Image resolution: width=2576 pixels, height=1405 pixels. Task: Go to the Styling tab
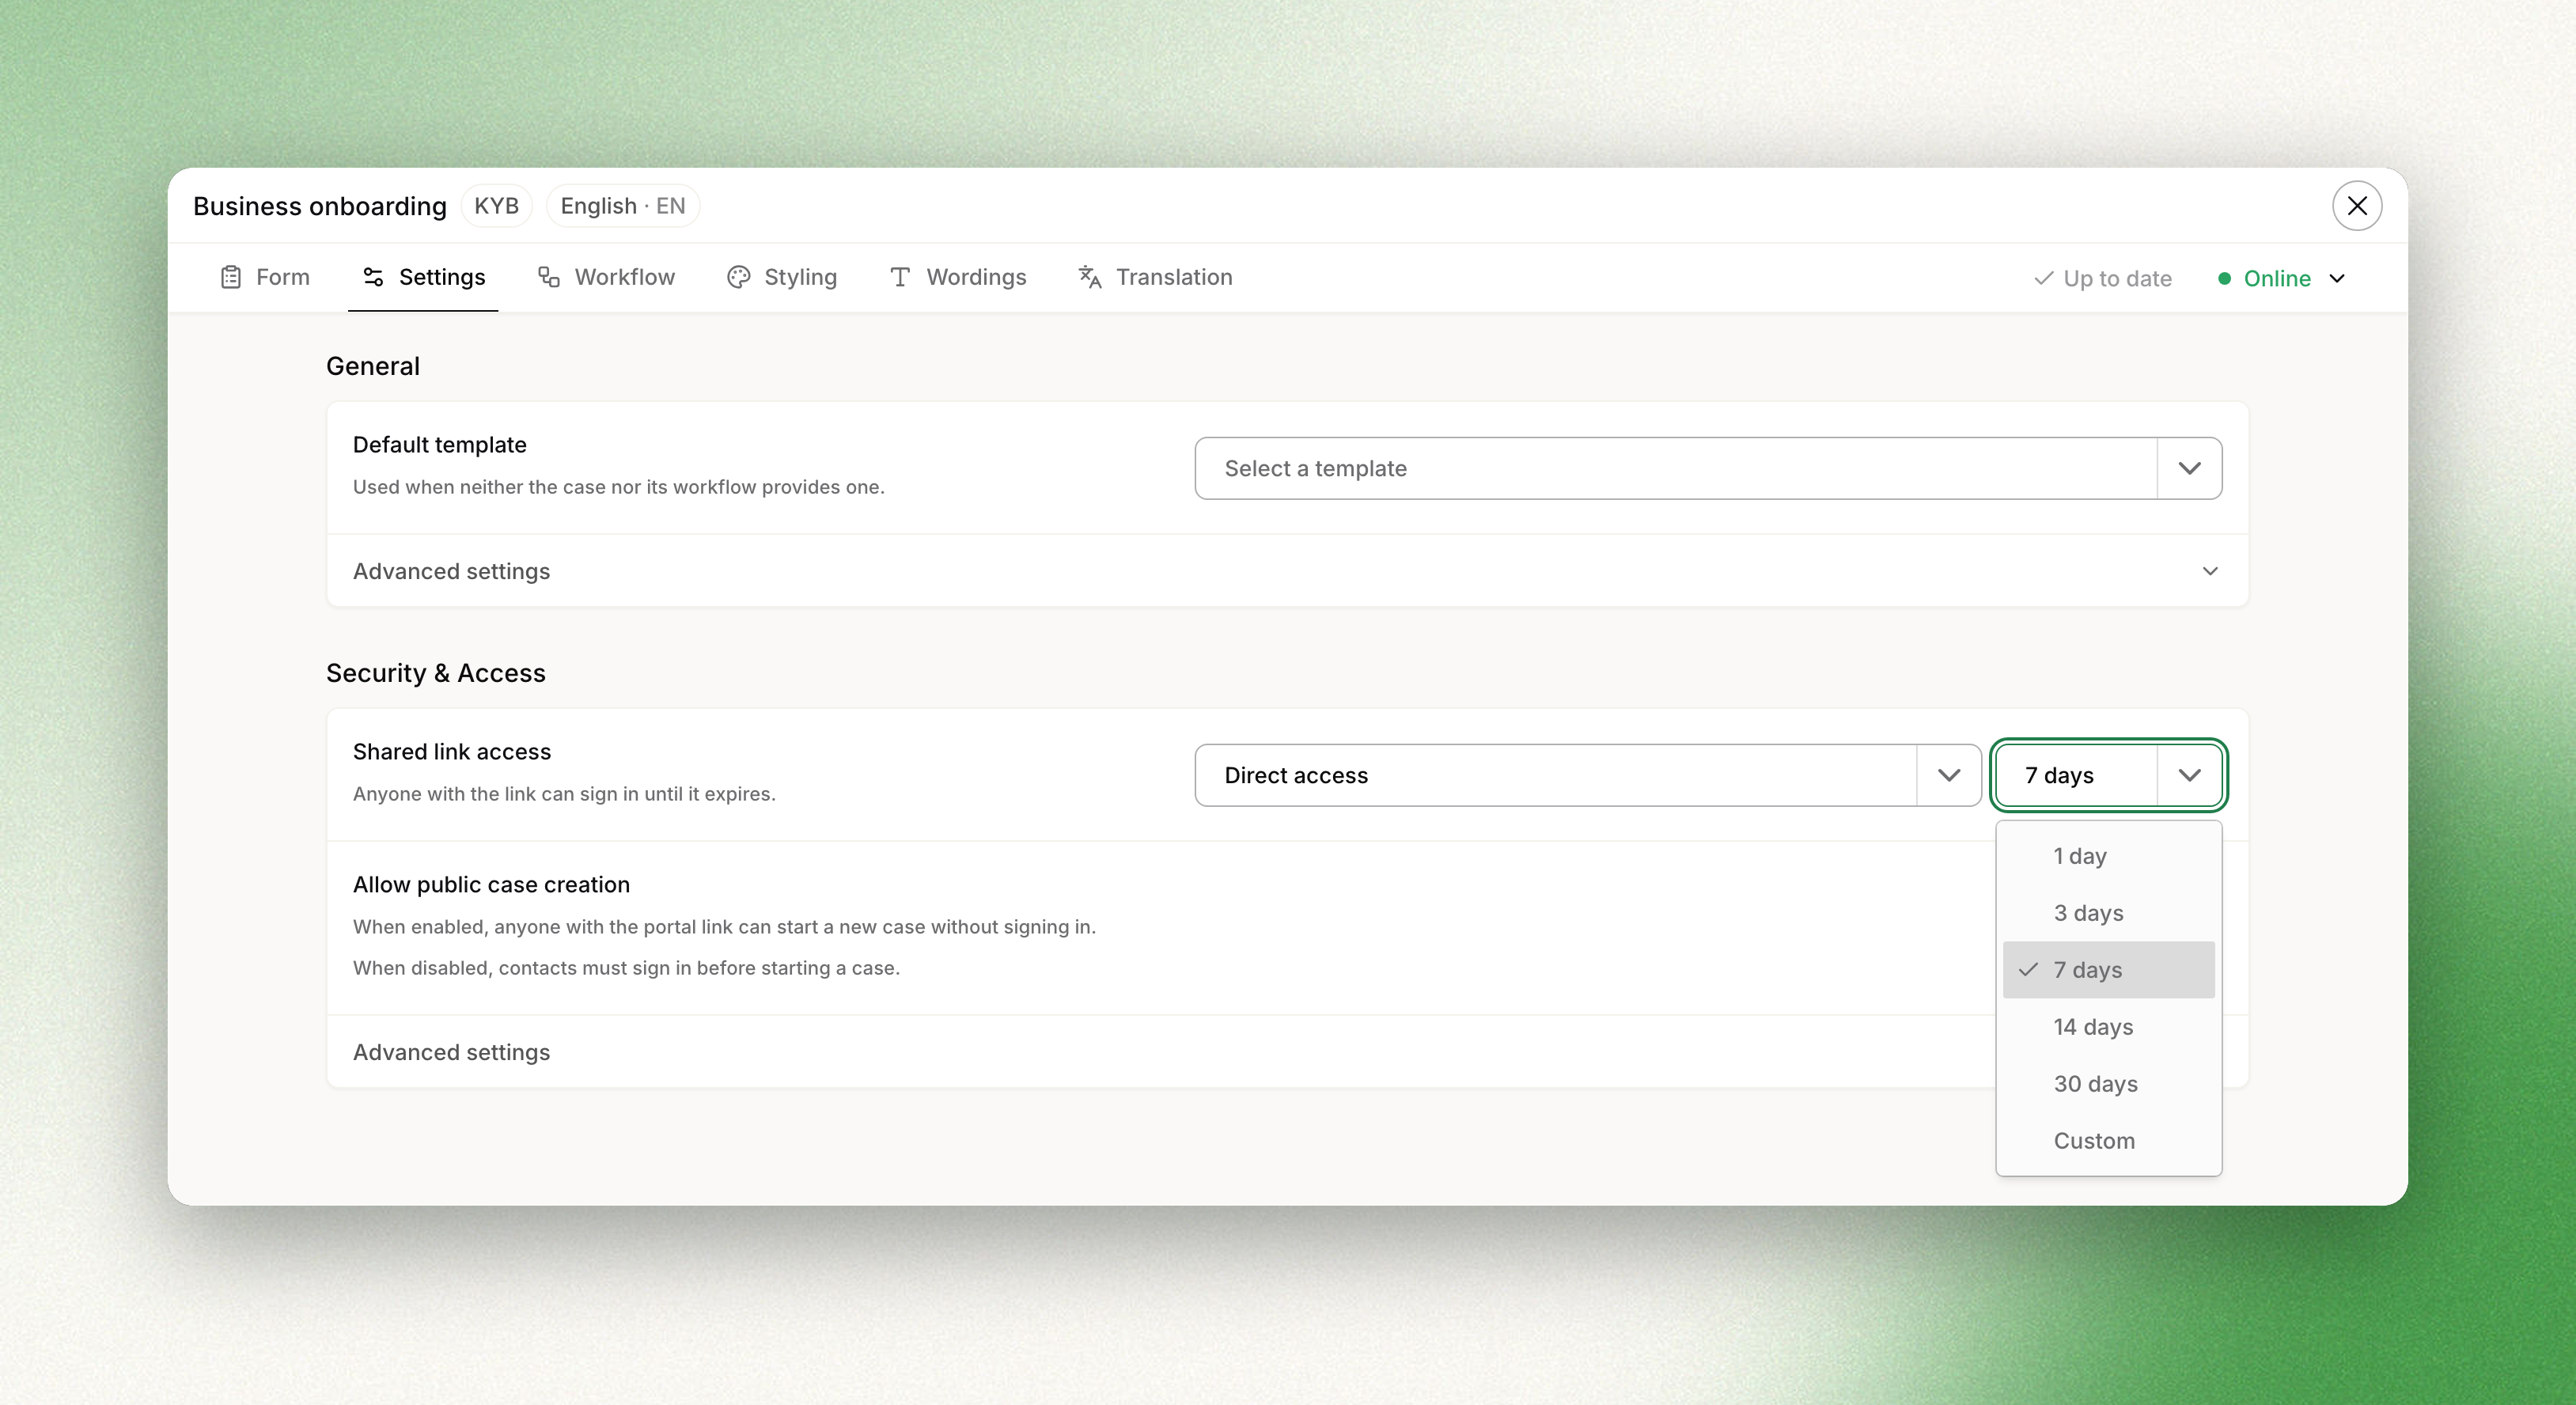[782, 277]
